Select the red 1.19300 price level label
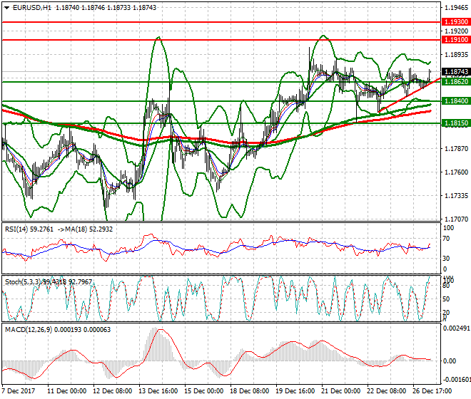The image size is (471, 399). (456, 22)
